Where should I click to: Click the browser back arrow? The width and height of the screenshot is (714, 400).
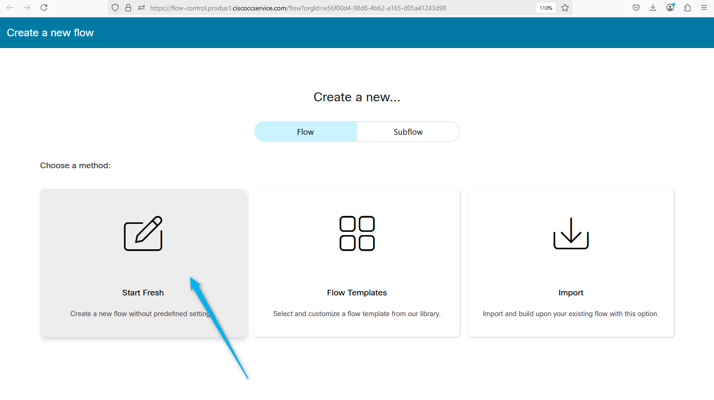coord(10,8)
